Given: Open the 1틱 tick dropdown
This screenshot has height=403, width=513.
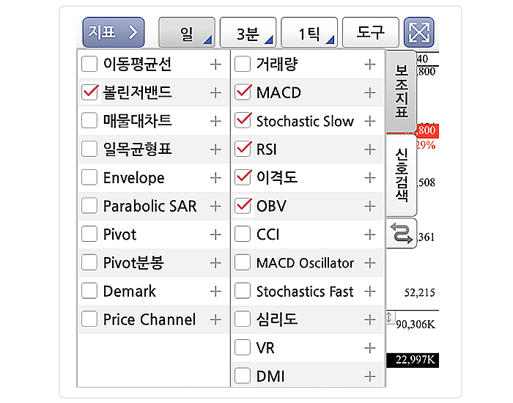Looking at the screenshot, I should pyautogui.click(x=309, y=34).
